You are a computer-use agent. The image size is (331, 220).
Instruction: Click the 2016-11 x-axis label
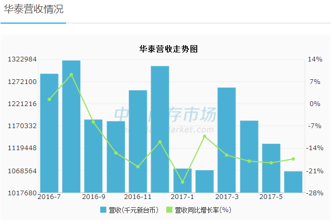[138, 197]
